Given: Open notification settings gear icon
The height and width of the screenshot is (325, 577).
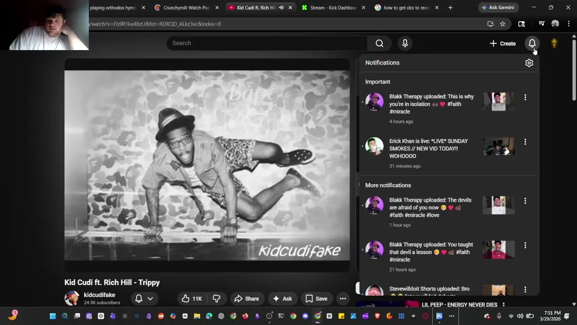Looking at the screenshot, I should (529, 63).
